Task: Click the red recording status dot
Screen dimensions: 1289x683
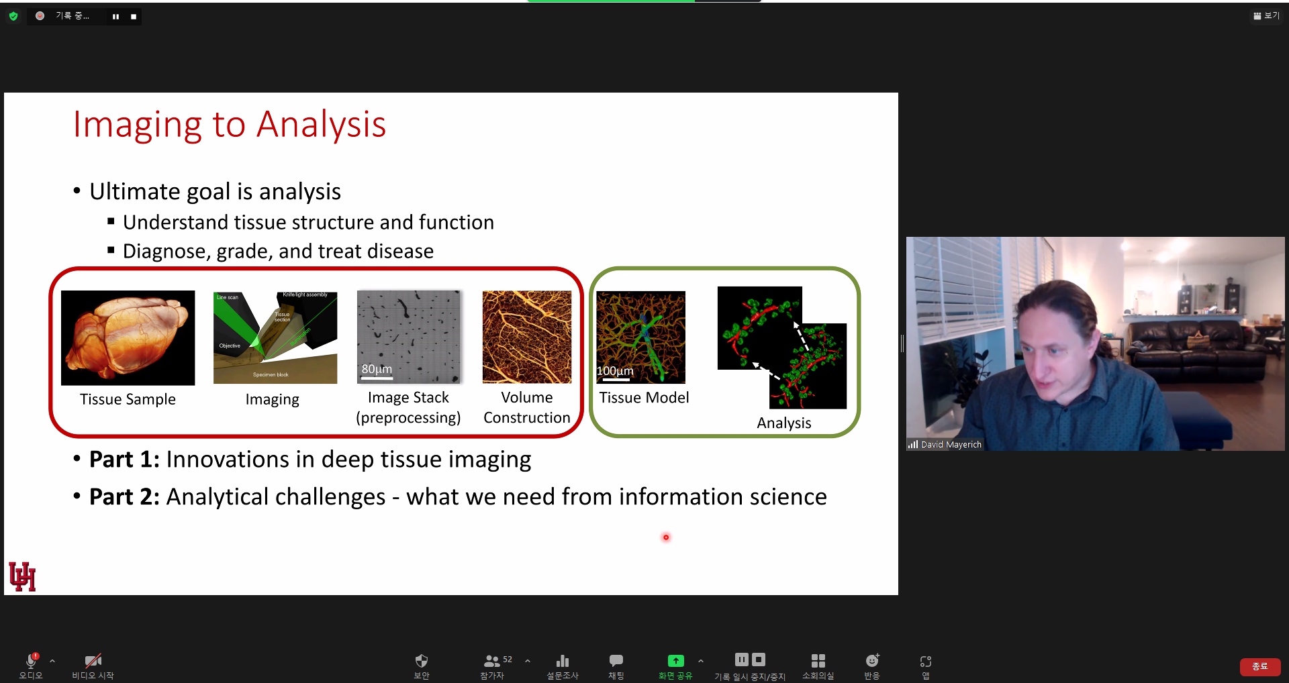Action: click(40, 15)
